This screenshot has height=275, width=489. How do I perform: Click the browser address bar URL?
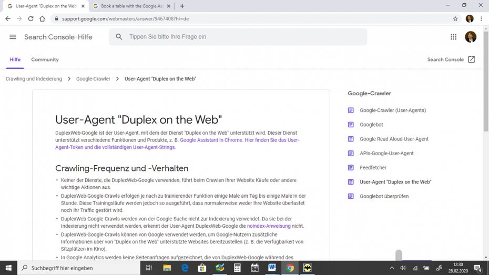(125, 19)
